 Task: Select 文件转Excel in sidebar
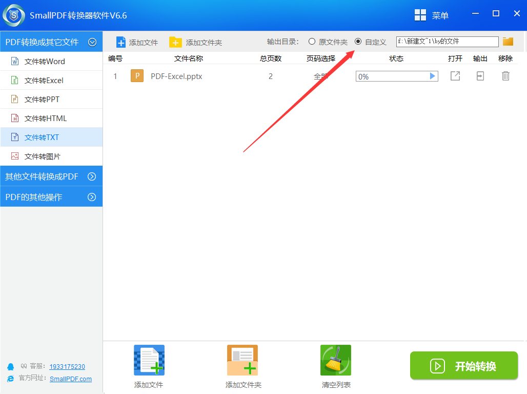[x=51, y=81]
